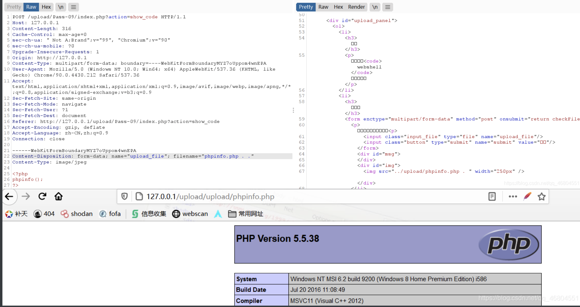Open response panel hamburger menu
Image resolution: width=580 pixels, height=307 pixels.
(x=388, y=7)
